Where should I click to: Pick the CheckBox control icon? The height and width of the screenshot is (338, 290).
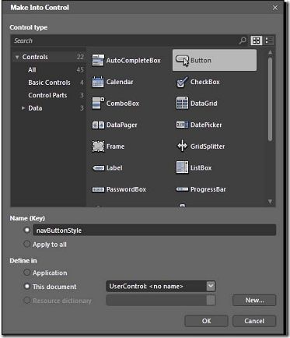click(182, 82)
